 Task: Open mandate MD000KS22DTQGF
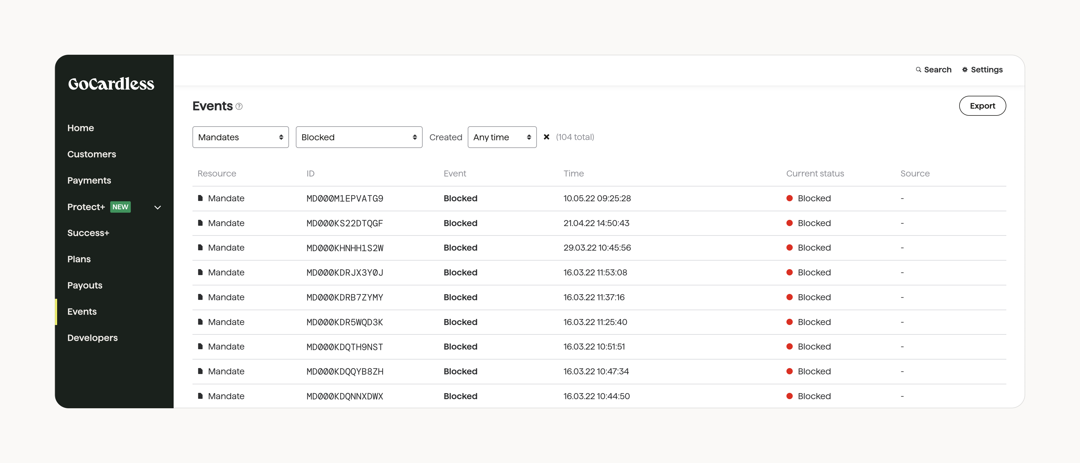click(344, 223)
